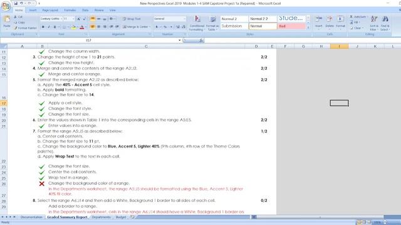Apply the Normal 2 cell style
Screen dimensions: 401x225
[234, 19]
